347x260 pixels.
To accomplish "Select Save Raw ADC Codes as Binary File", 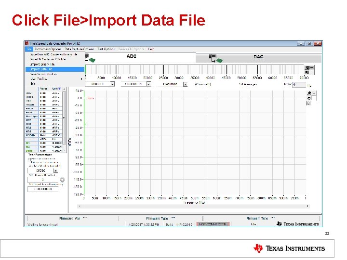I will pyautogui.click(x=55, y=54).
